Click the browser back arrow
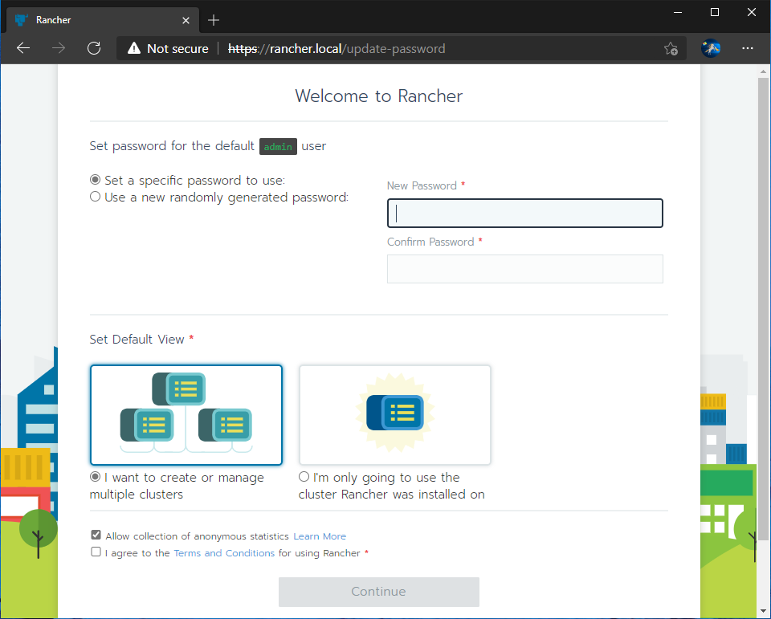The width and height of the screenshot is (771, 619). point(22,48)
